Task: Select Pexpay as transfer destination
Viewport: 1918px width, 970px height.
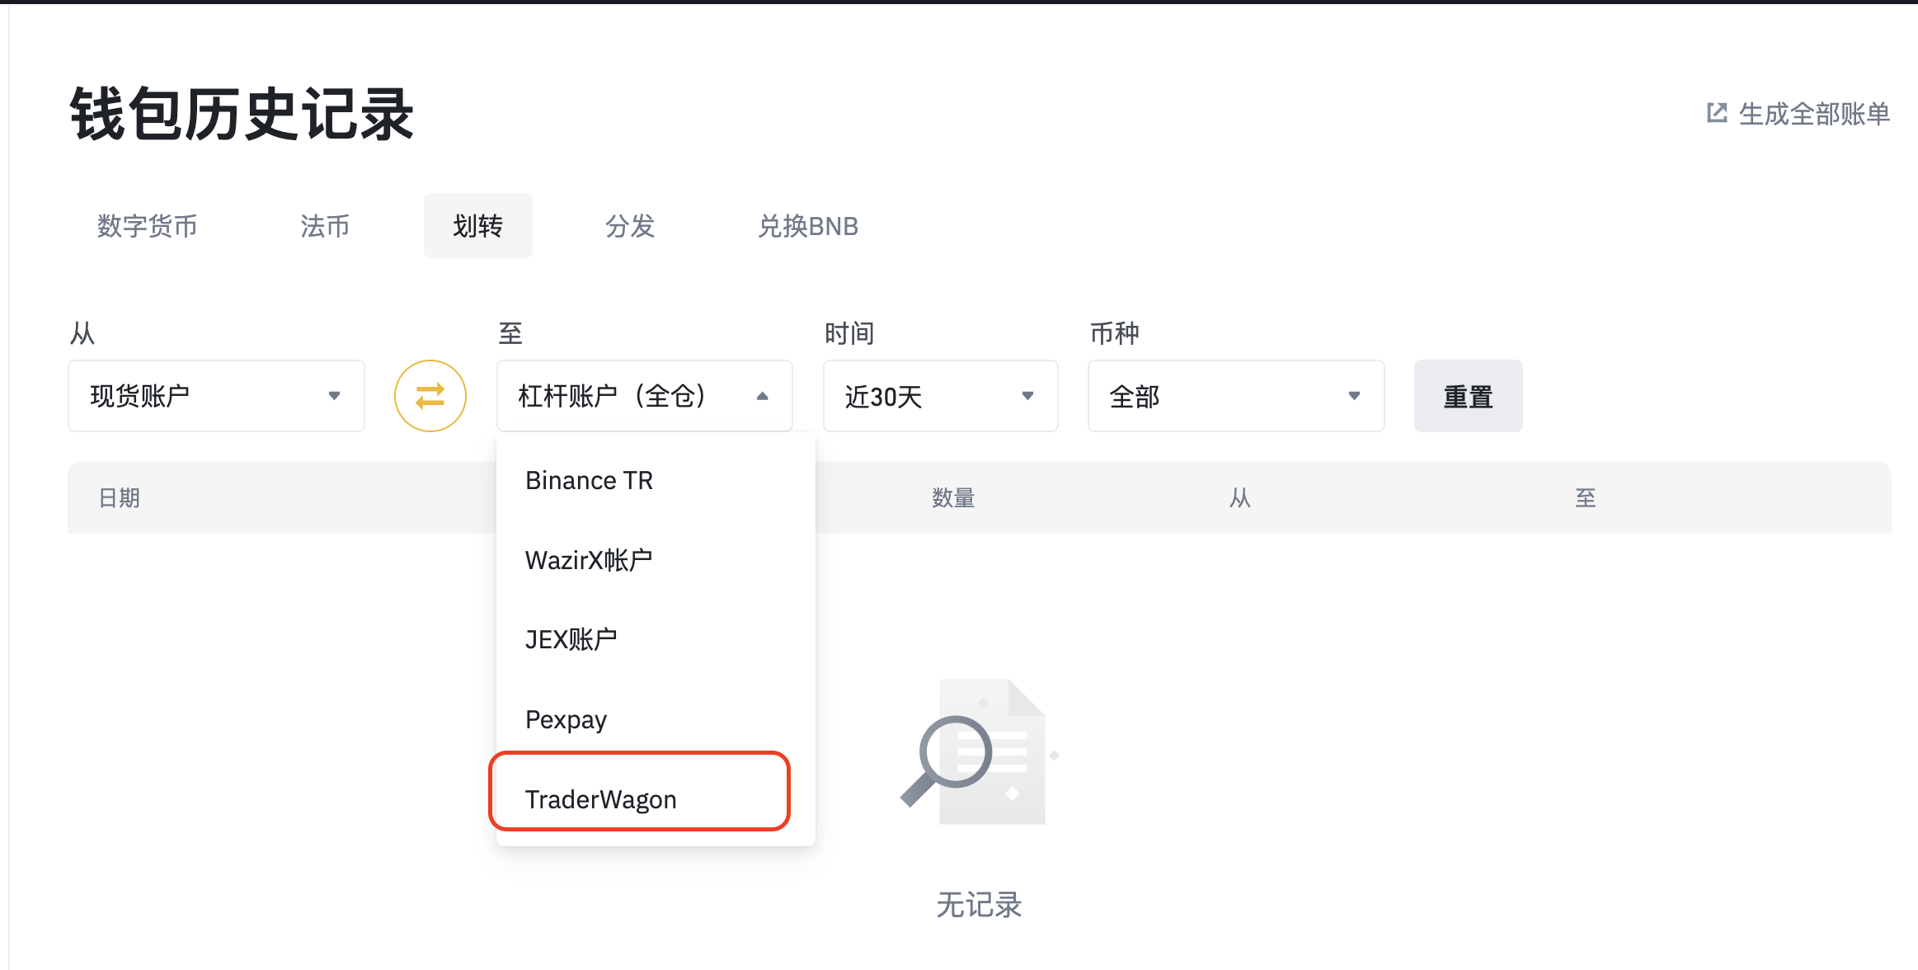Action: (x=566, y=718)
